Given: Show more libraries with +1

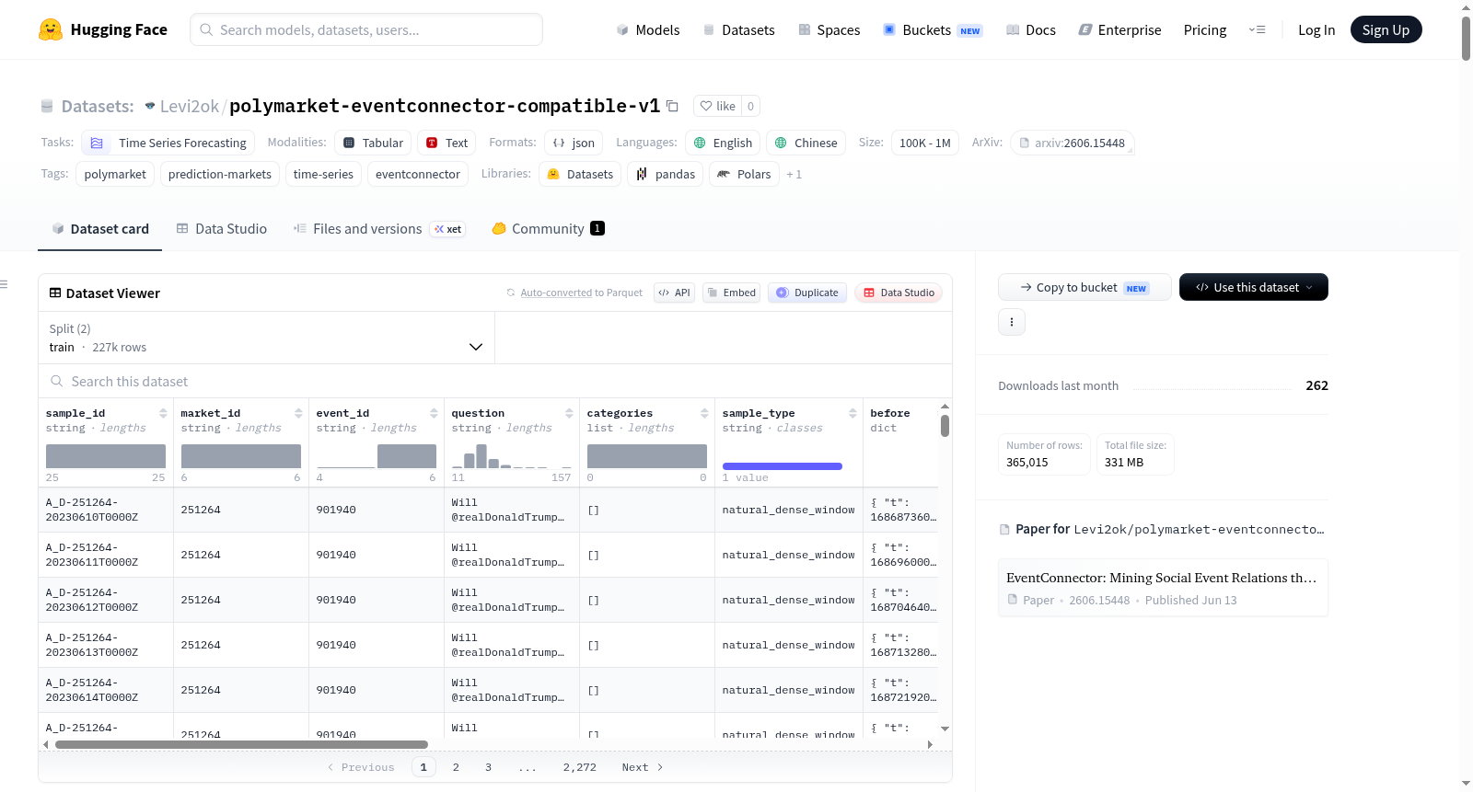Looking at the screenshot, I should 794,175.
